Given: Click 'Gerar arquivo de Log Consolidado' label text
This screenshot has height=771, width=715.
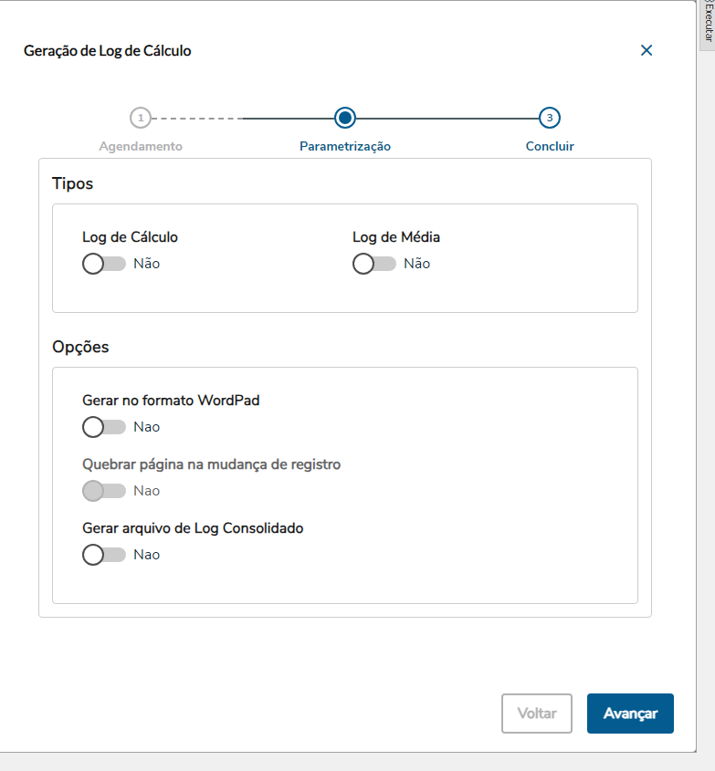Looking at the screenshot, I should click(x=193, y=528).
